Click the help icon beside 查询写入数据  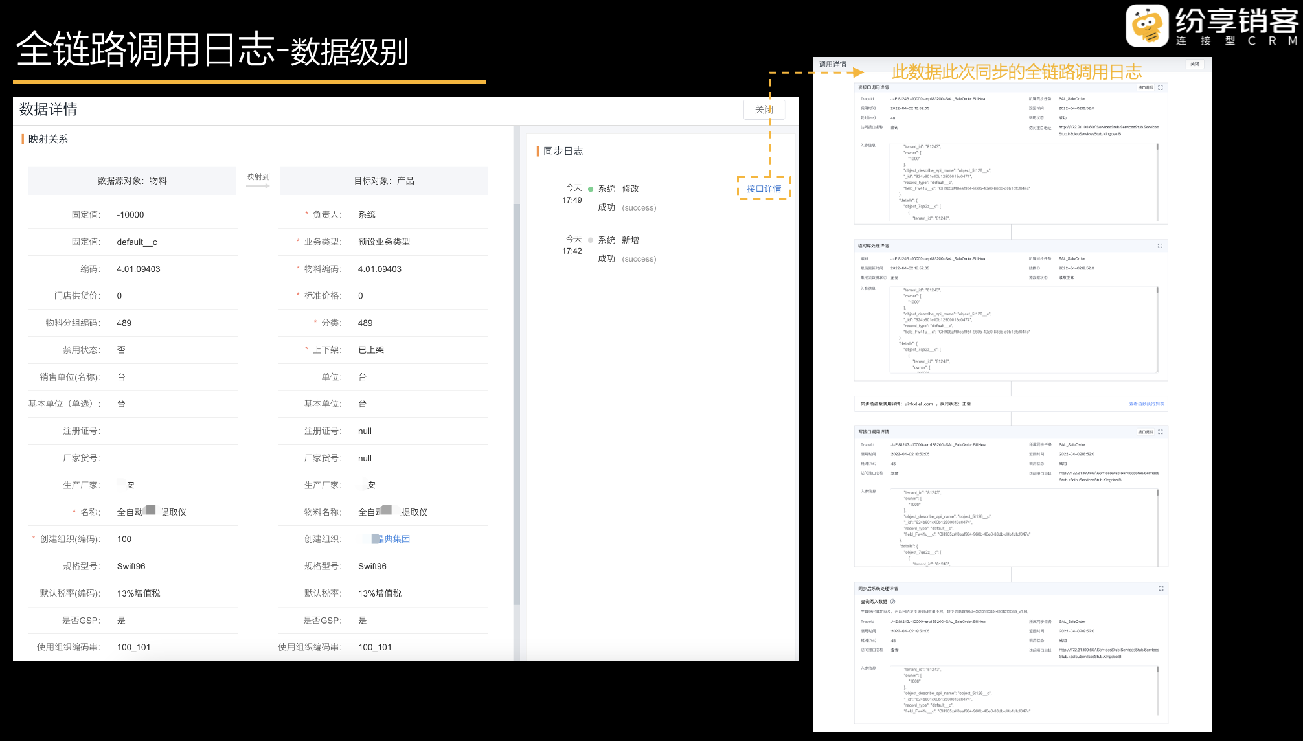(x=893, y=602)
